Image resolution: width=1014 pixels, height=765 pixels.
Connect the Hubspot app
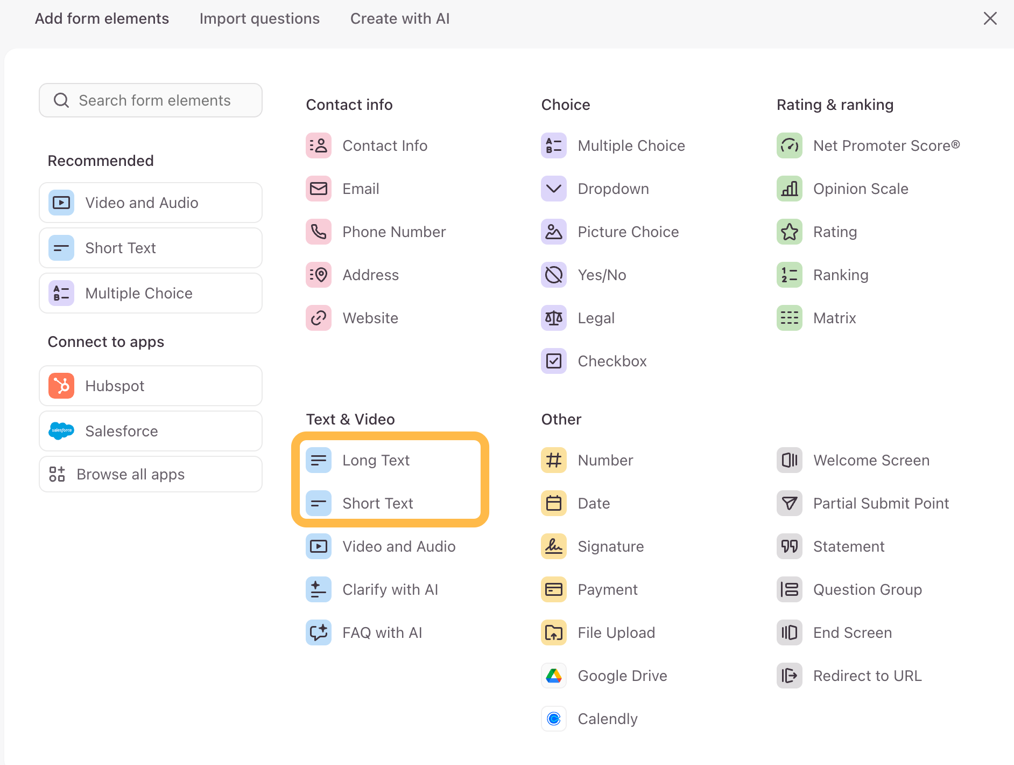pyautogui.click(x=151, y=386)
